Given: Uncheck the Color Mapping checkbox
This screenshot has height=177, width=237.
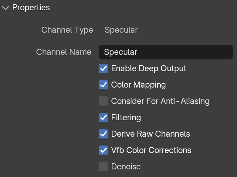Looking at the screenshot, I should 103,85.
